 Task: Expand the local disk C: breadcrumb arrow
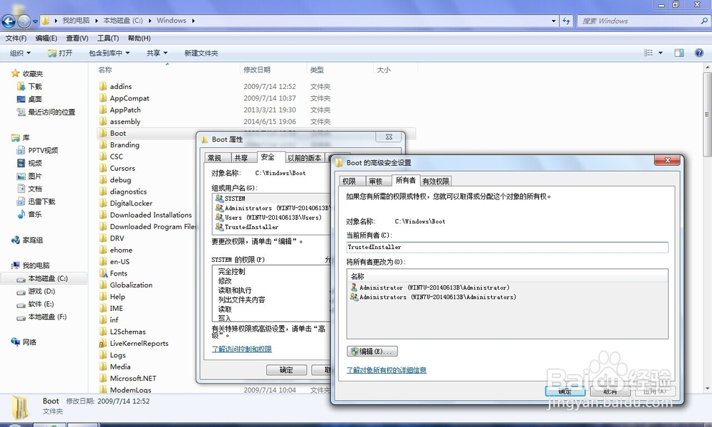pyautogui.click(x=150, y=21)
